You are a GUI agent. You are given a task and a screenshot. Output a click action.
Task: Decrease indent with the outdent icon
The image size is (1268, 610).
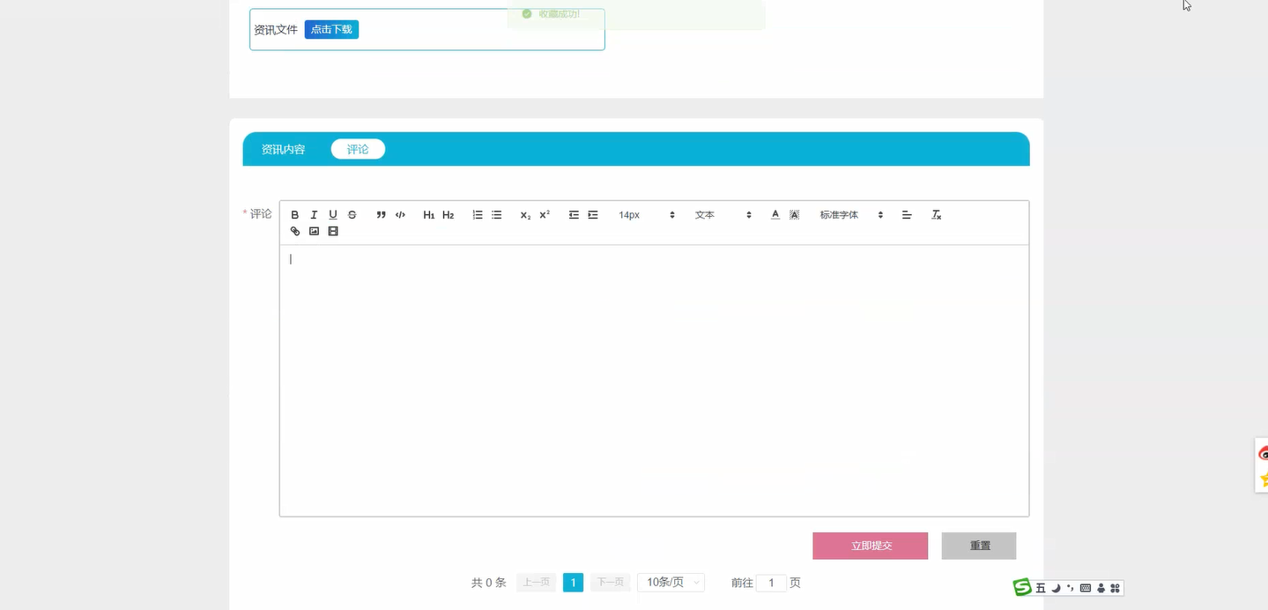(574, 215)
